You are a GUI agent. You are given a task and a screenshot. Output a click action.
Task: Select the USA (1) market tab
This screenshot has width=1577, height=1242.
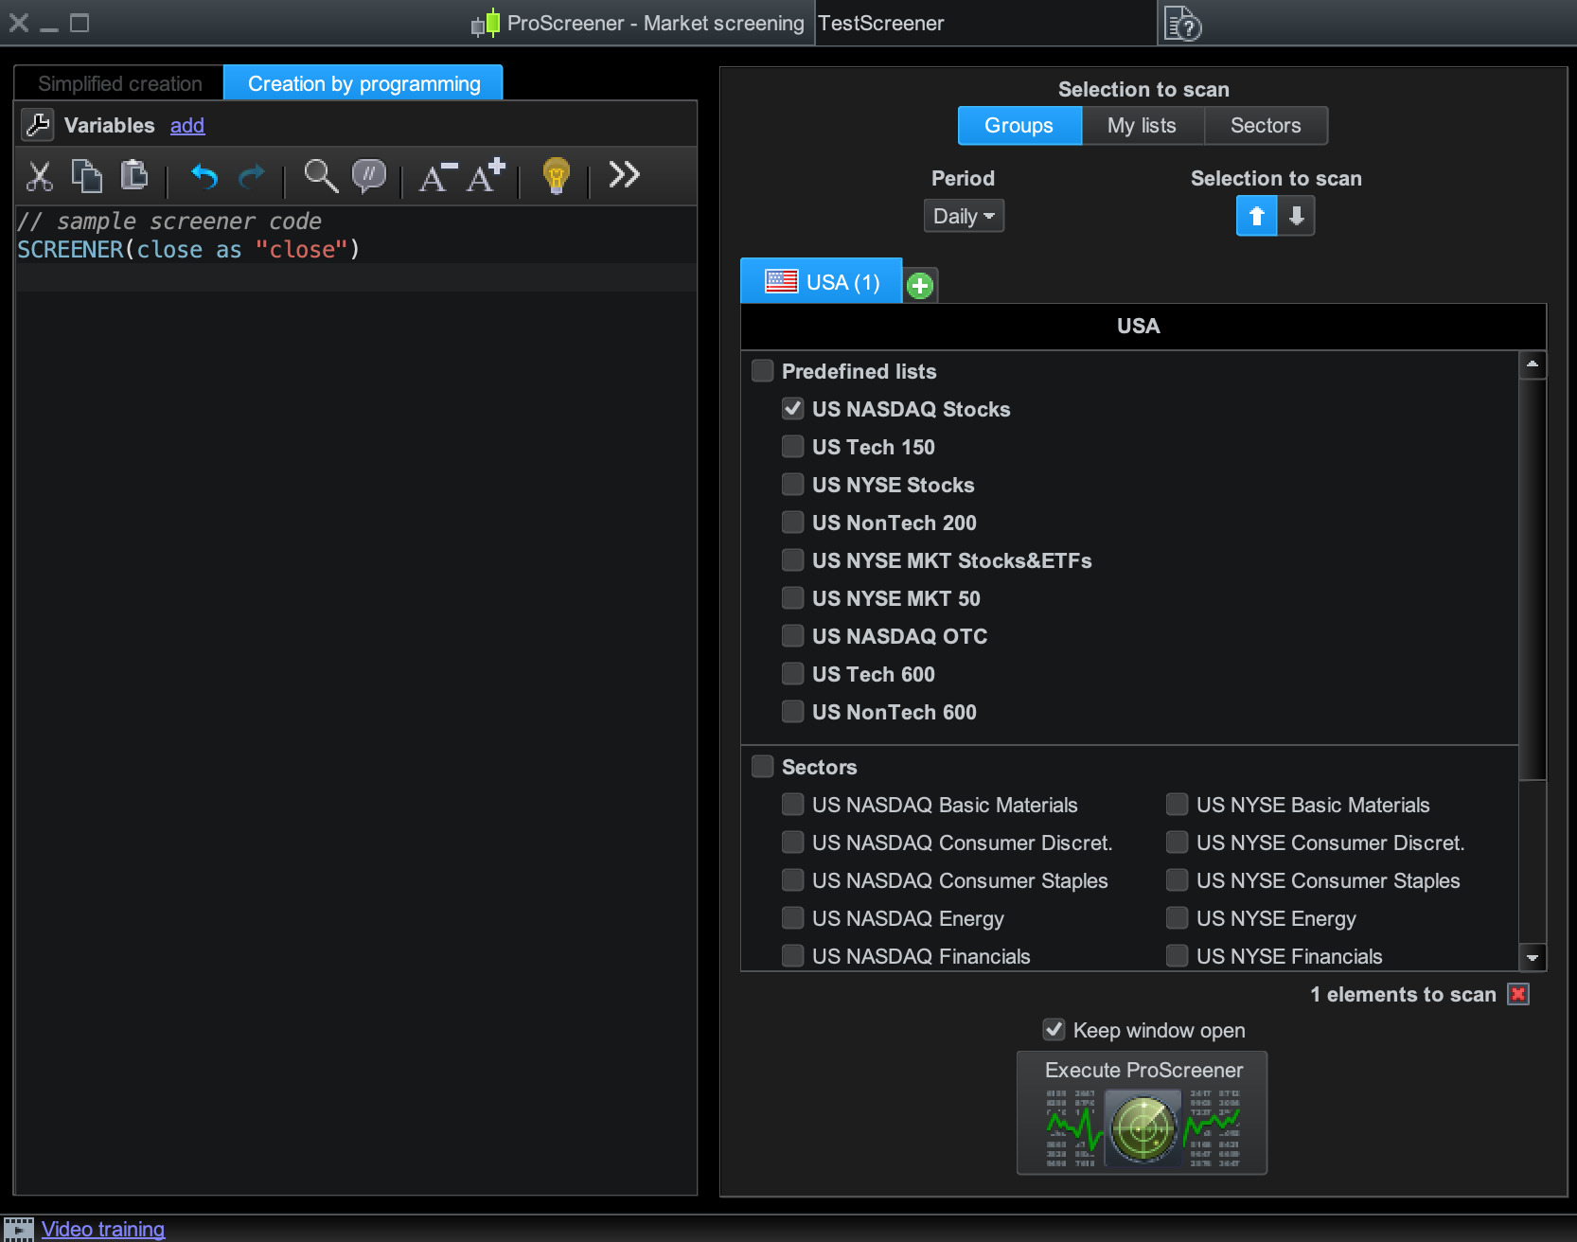(822, 281)
